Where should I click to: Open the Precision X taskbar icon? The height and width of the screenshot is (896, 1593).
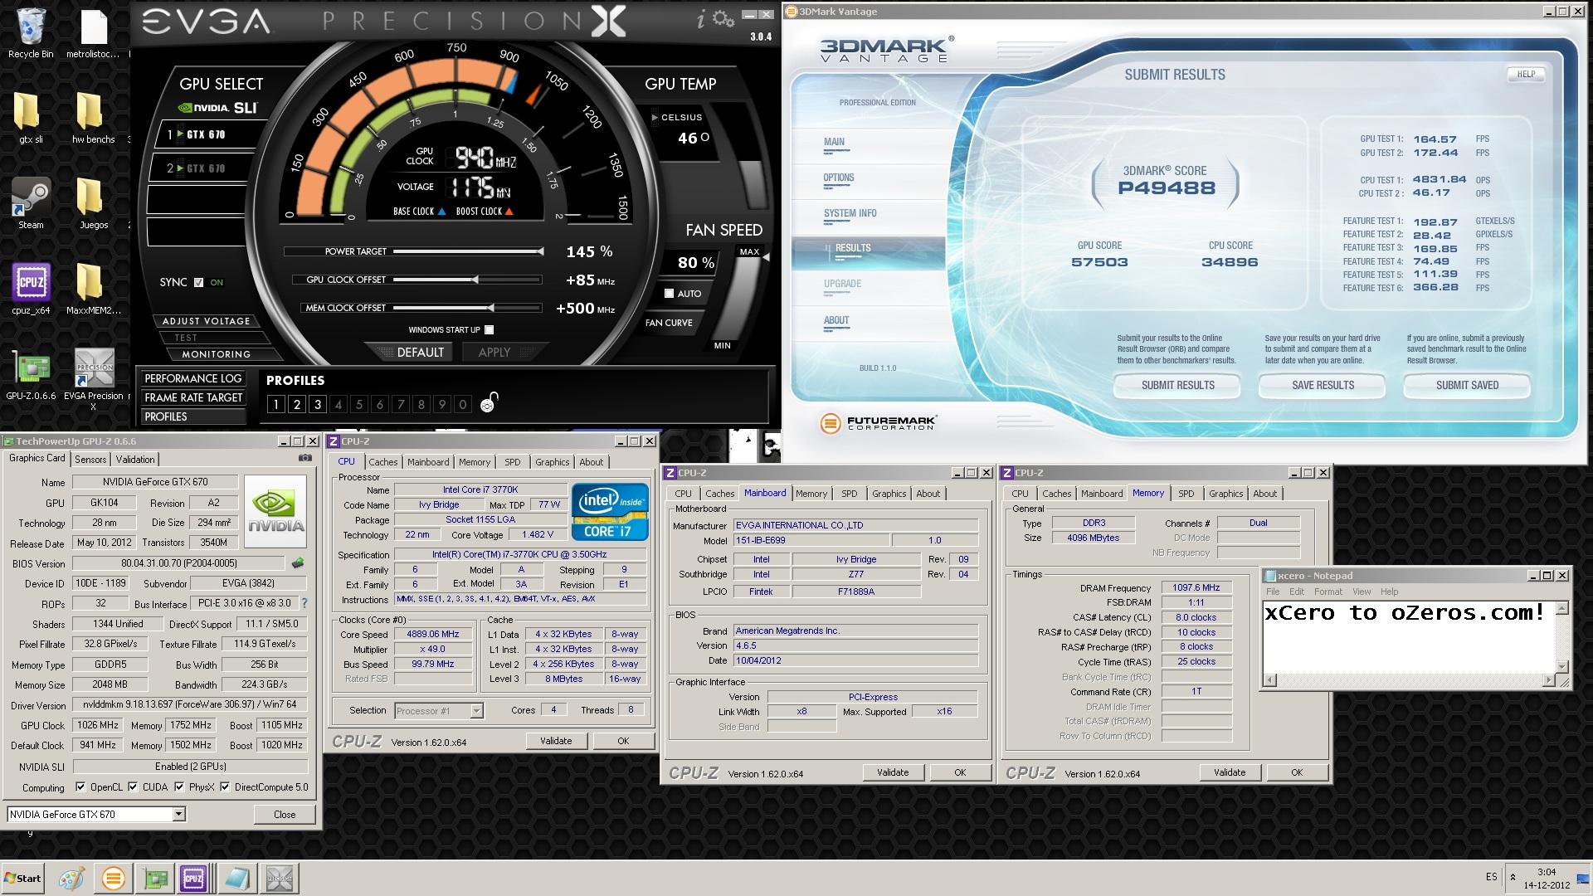(280, 878)
